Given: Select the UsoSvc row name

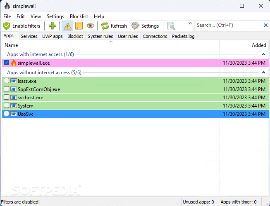Looking at the screenshot, I should [x=26, y=114].
